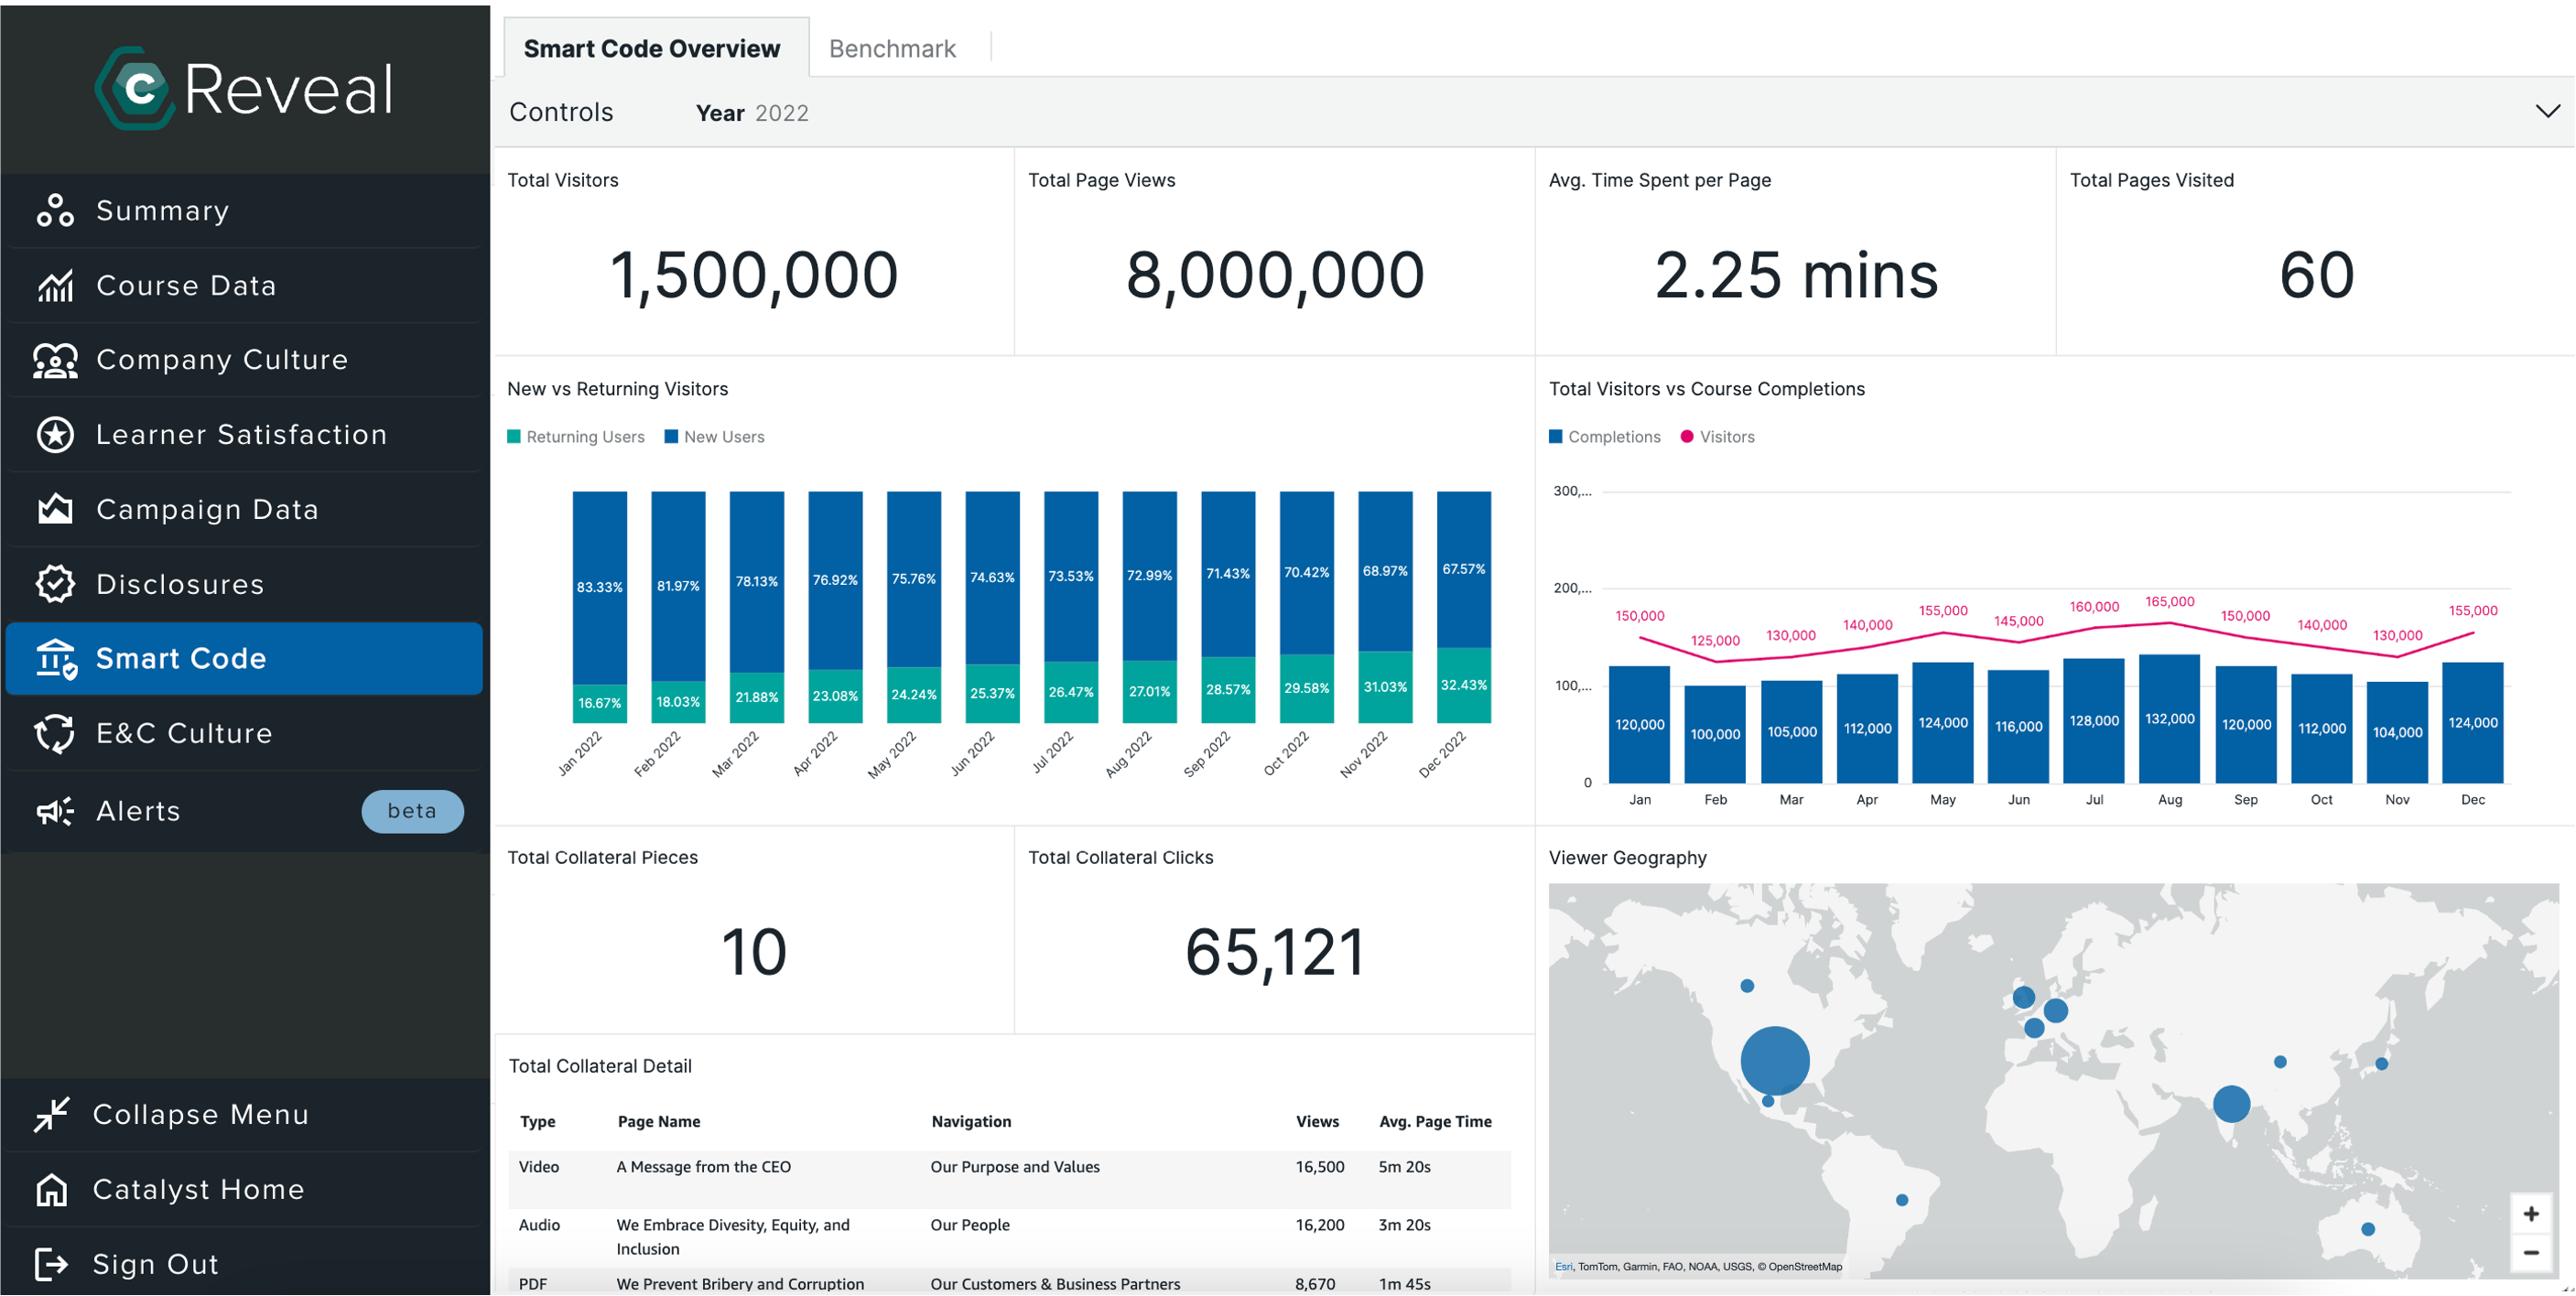This screenshot has height=1296, width=2576.
Task: Sort by Avg. Page Time header
Action: [x=1435, y=1122]
